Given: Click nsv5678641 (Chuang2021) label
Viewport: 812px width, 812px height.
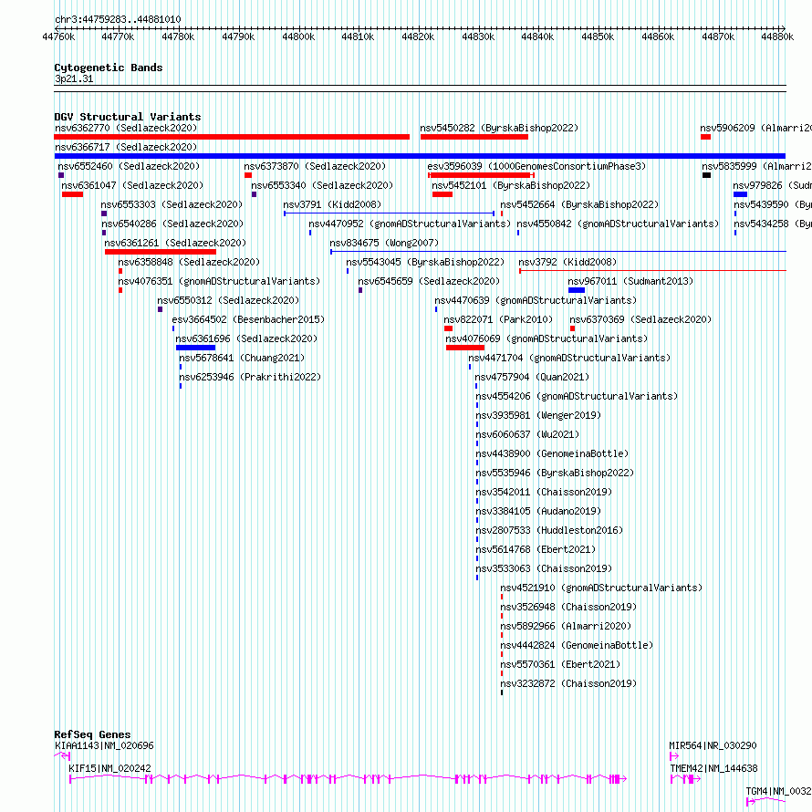Looking at the screenshot, I should coord(242,358).
